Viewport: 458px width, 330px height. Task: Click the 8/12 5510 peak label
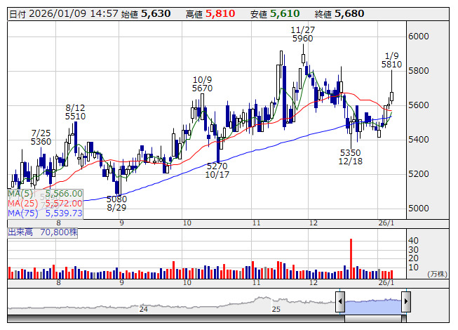click(75, 112)
